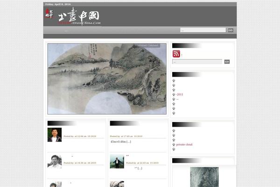This screenshot has height=187, width=280.
Task: Click the Featured Content label
Action: (147, 45)
